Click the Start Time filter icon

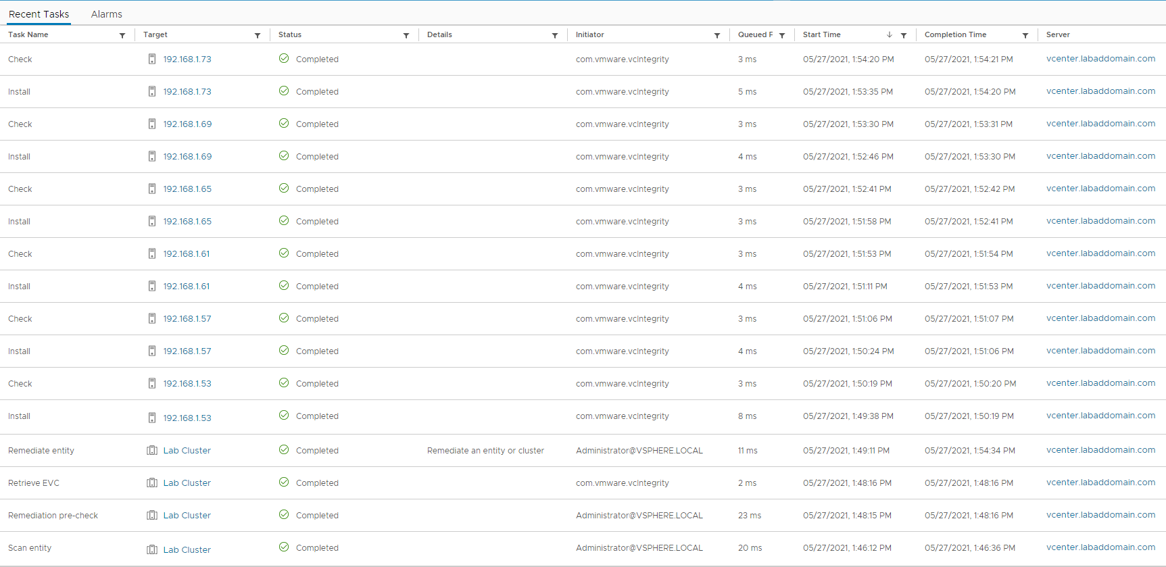point(904,35)
